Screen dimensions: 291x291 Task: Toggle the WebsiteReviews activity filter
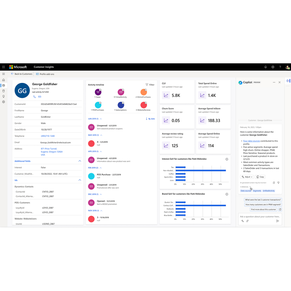[144, 105]
